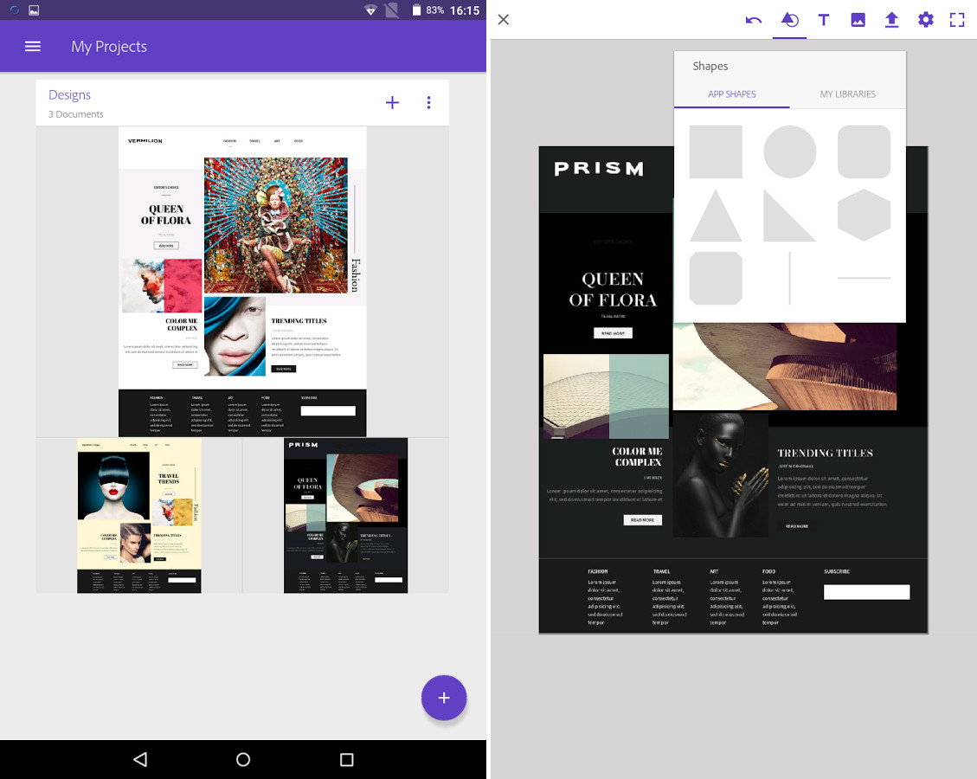This screenshot has width=977, height=779.
Task: Stay on the APP SHAPES tab
Action: click(731, 93)
